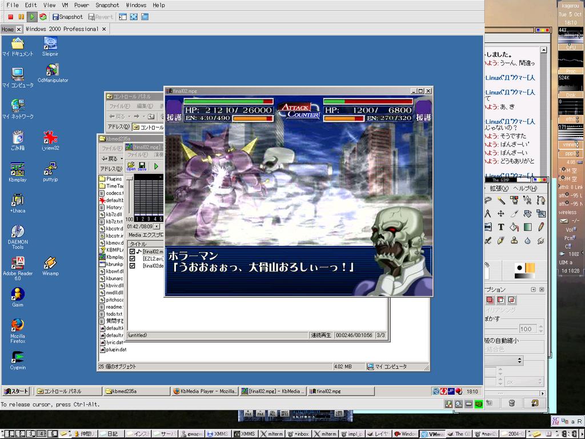Viewport: 585px width, 439px height.
Task: Click the GIMP active gradient swatch
Action: [x=524, y=276]
